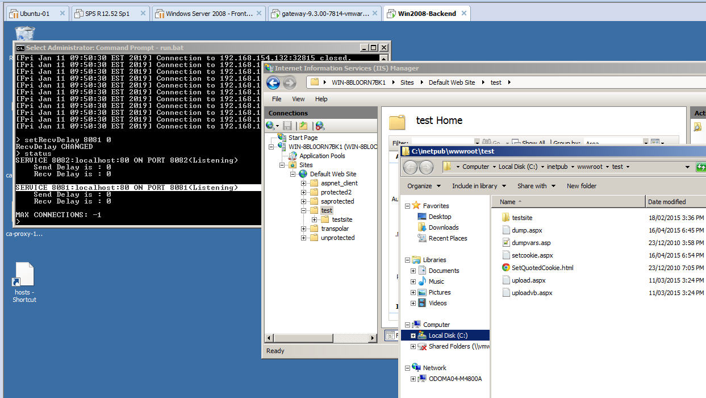Viewport: 706px width, 398px height.
Task: Open the View menu in IIS Manager
Action: tap(298, 99)
